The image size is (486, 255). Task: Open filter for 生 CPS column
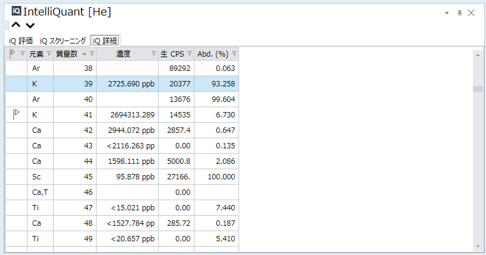click(190, 54)
